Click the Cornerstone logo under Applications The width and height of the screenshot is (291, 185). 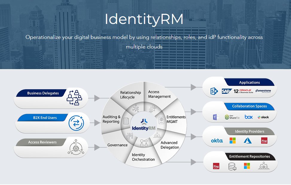click(263, 91)
